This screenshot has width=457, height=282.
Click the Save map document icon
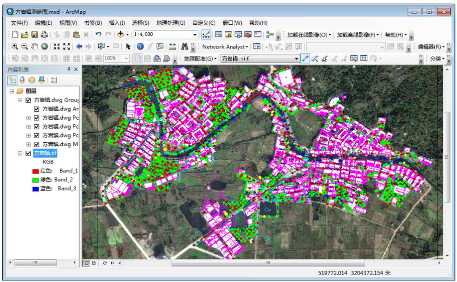(34, 35)
